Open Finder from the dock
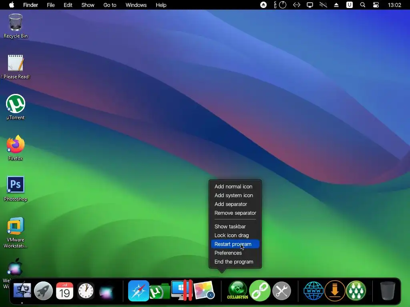 coord(22,291)
